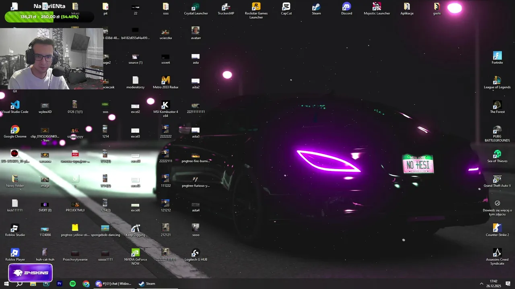The image size is (515, 289).
Task: Select the Roblox Player desktop icon
Action: click(x=15, y=255)
